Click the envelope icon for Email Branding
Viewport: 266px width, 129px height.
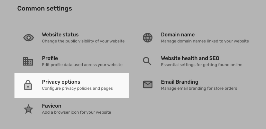pyautogui.click(x=148, y=84)
